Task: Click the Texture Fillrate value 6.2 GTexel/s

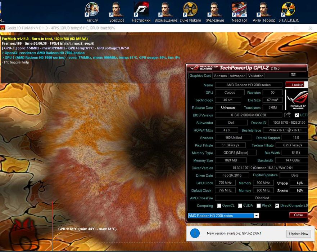Action: coord(292,145)
